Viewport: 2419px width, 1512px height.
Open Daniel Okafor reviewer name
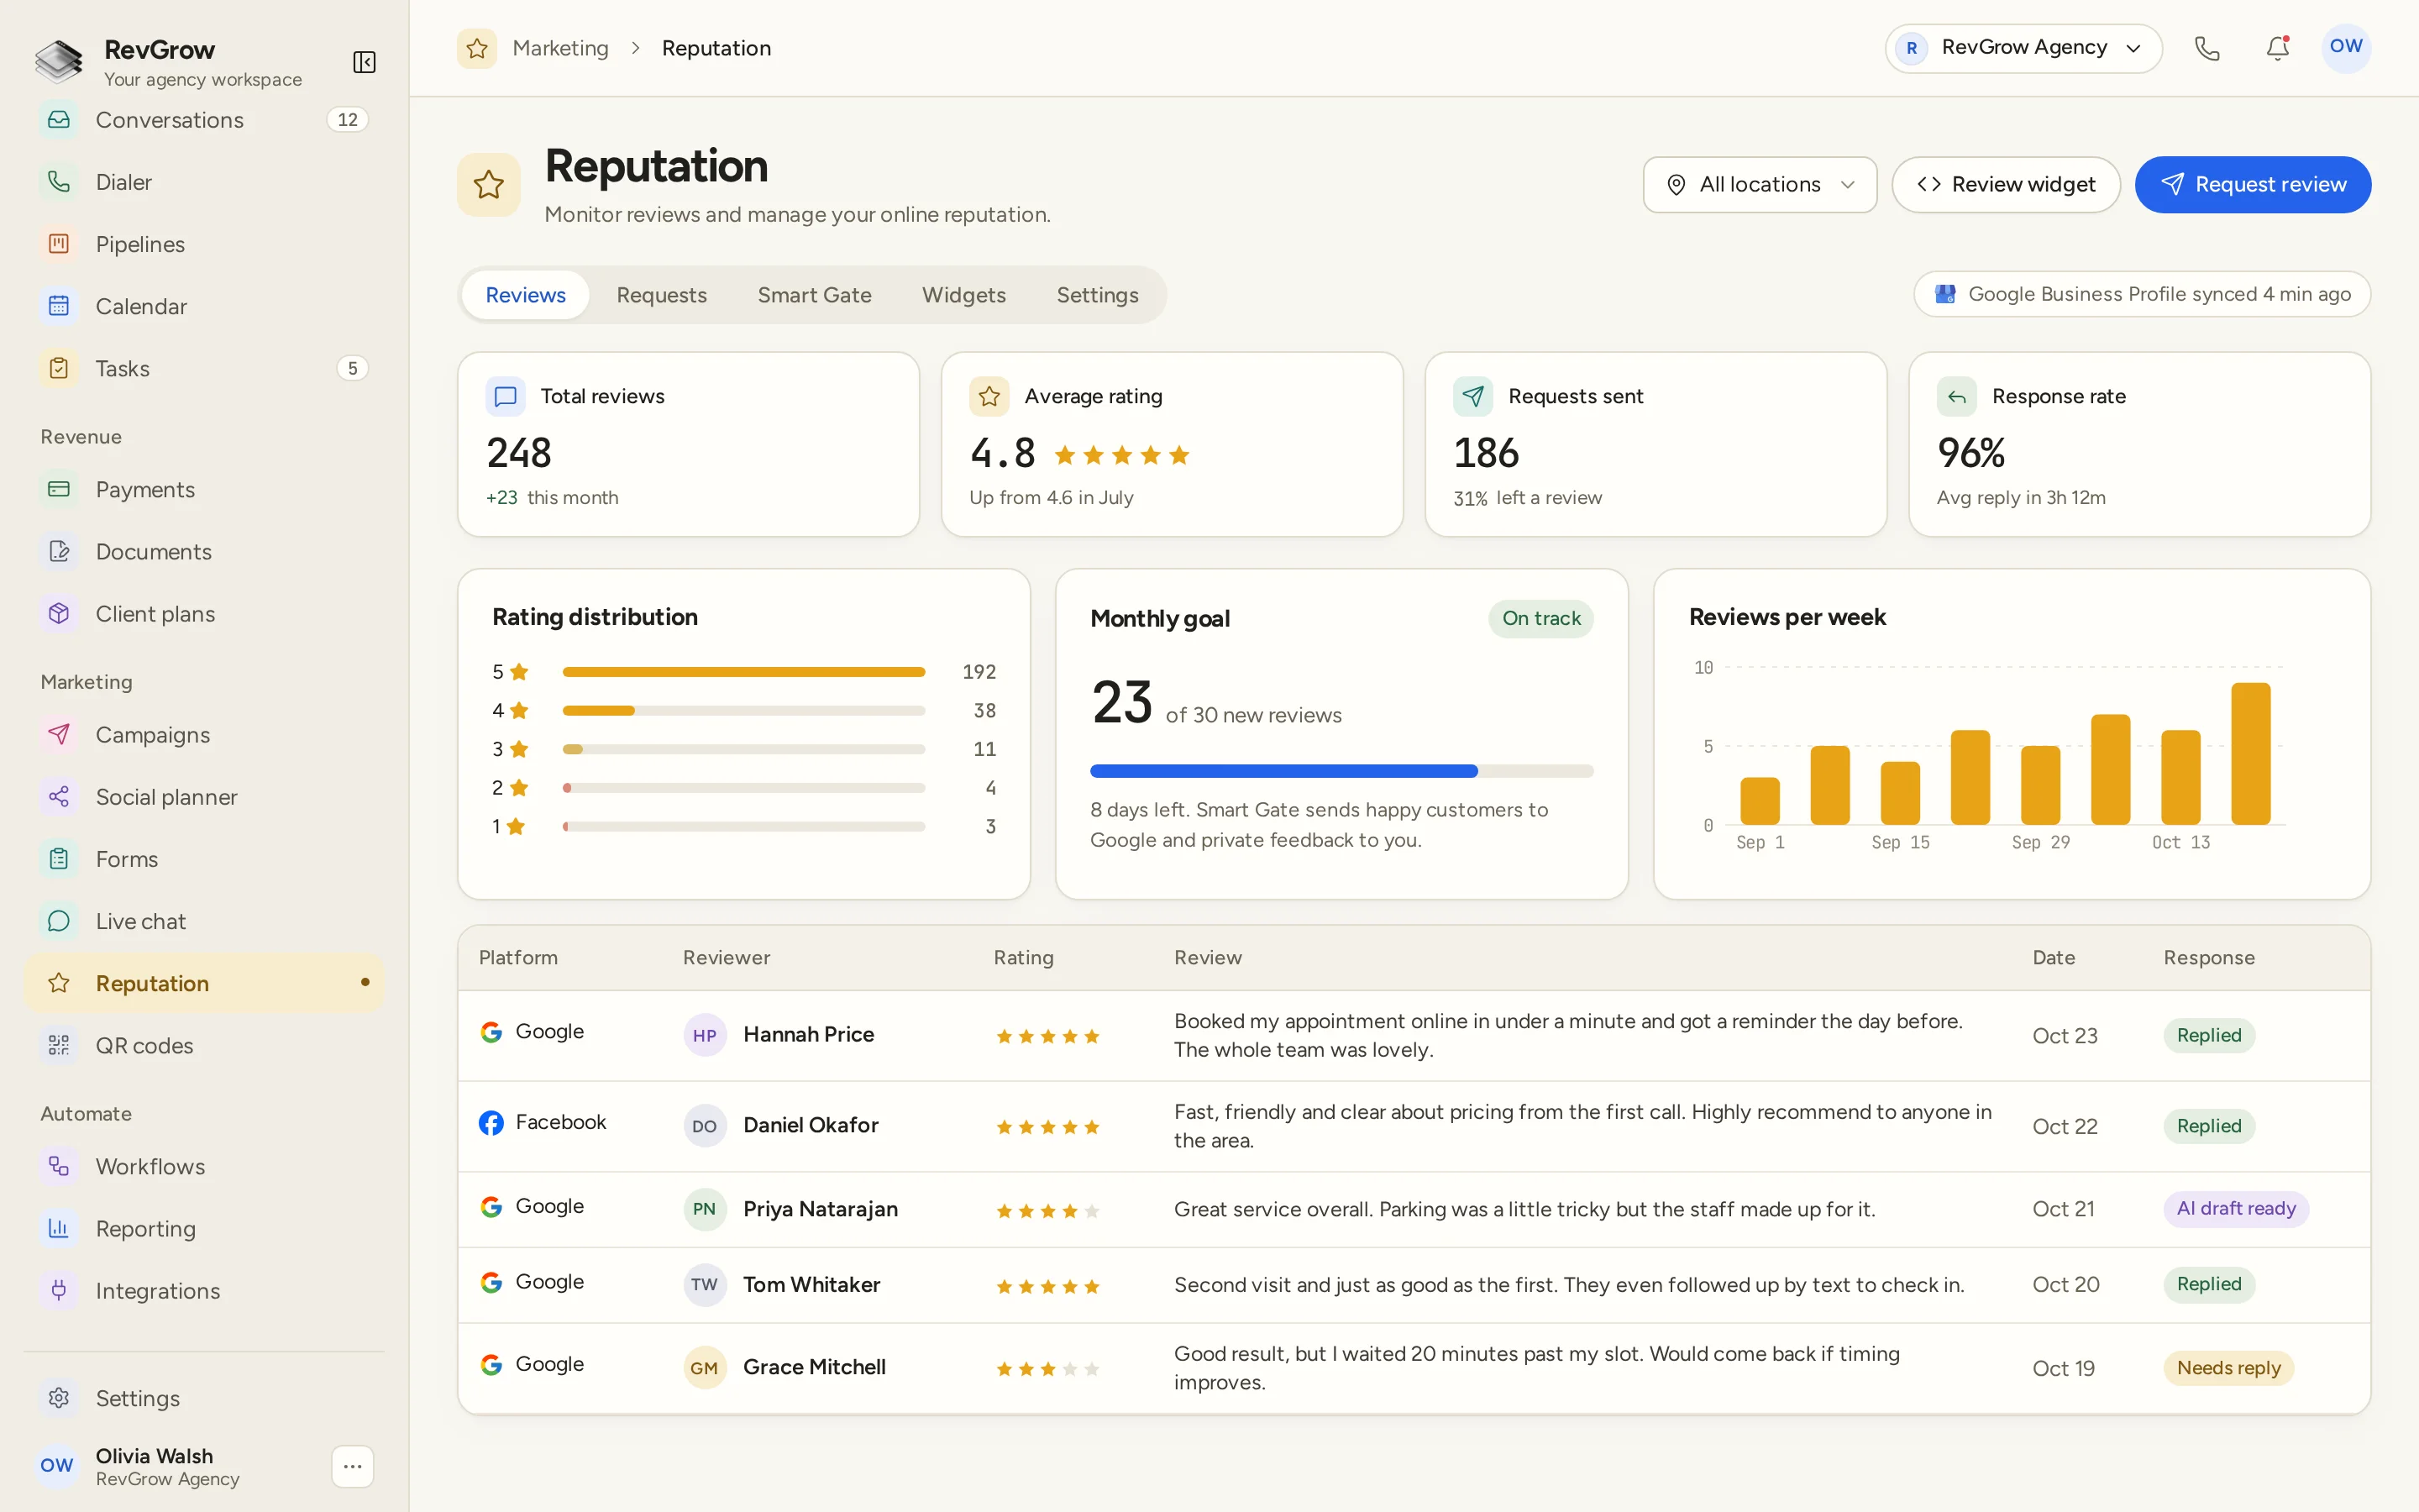811,1125
